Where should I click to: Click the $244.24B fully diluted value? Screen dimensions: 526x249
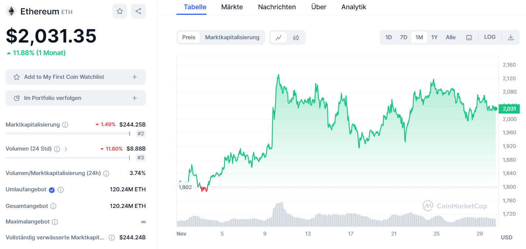click(132, 238)
